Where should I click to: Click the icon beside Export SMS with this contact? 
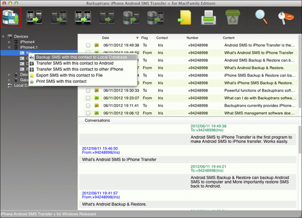coord(32,76)
